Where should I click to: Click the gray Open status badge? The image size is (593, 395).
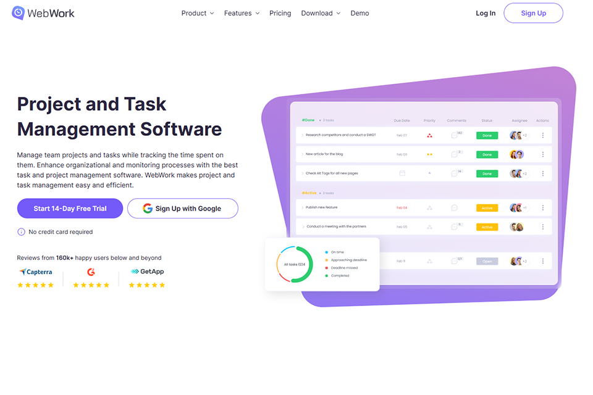click(x=487, y=261)
